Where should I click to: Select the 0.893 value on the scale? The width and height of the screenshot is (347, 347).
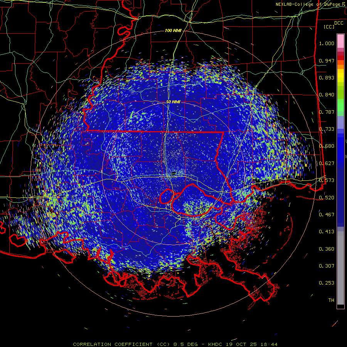327,77
